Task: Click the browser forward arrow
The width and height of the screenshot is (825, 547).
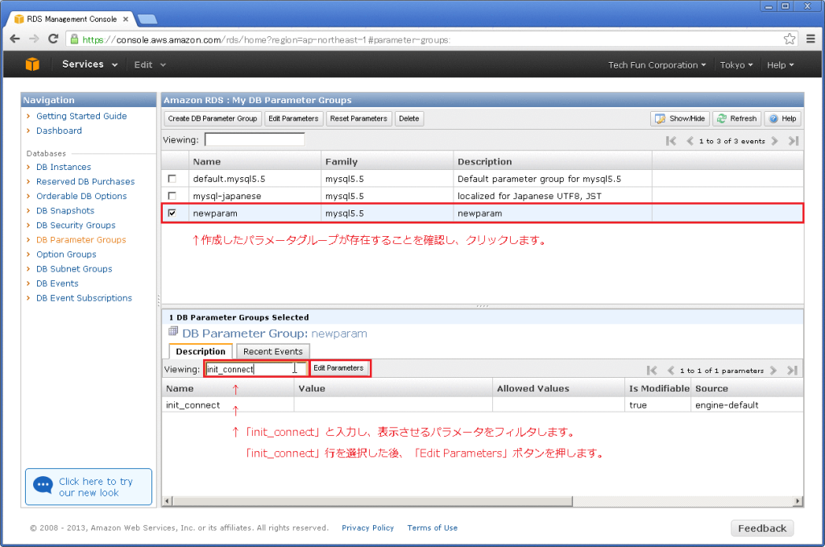Action: point(34,39)
